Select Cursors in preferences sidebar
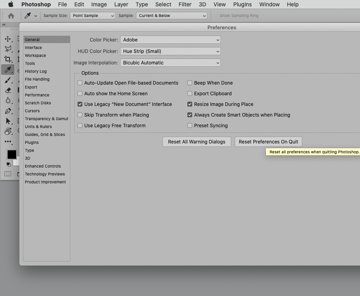The image size is (360, 296). coord(47,111)
